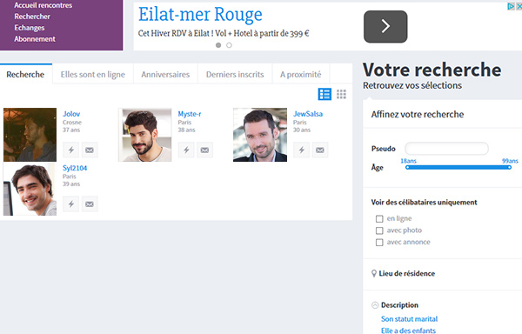Viewport: 522px width, 334px height.
Task: Send a flash to JewSalsa
Action: (301, 150)
